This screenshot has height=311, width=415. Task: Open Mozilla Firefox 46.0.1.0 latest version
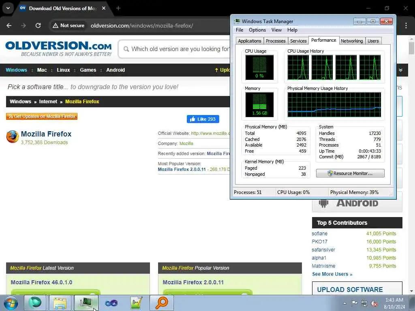42,282
